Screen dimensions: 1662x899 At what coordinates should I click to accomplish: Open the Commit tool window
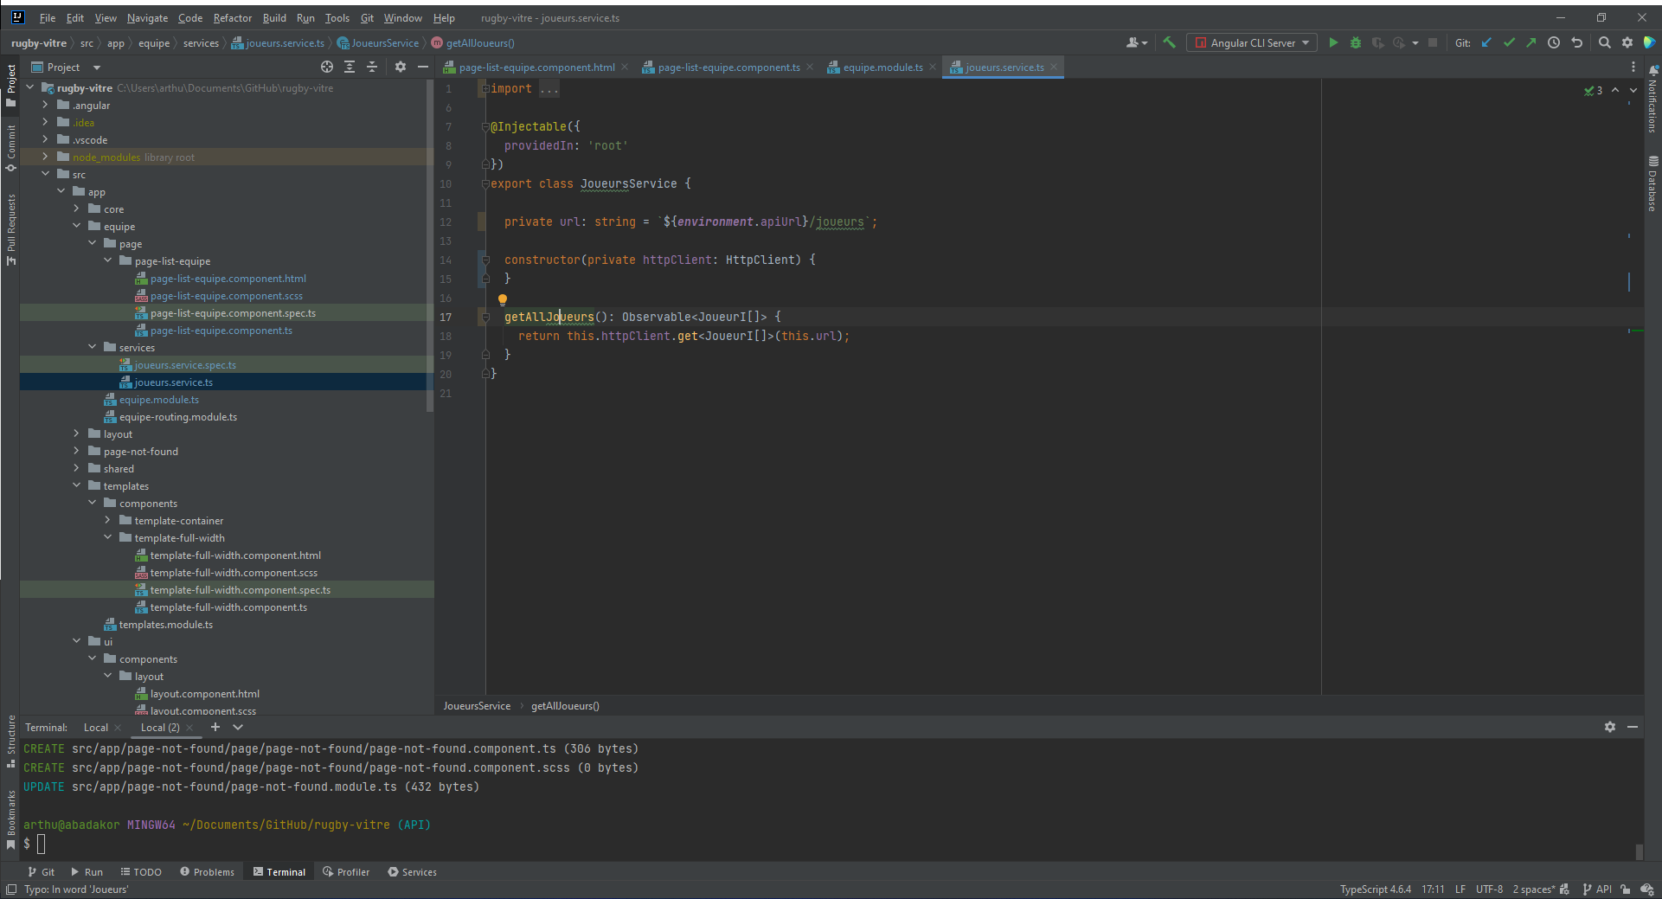click(x=10, y=149)
